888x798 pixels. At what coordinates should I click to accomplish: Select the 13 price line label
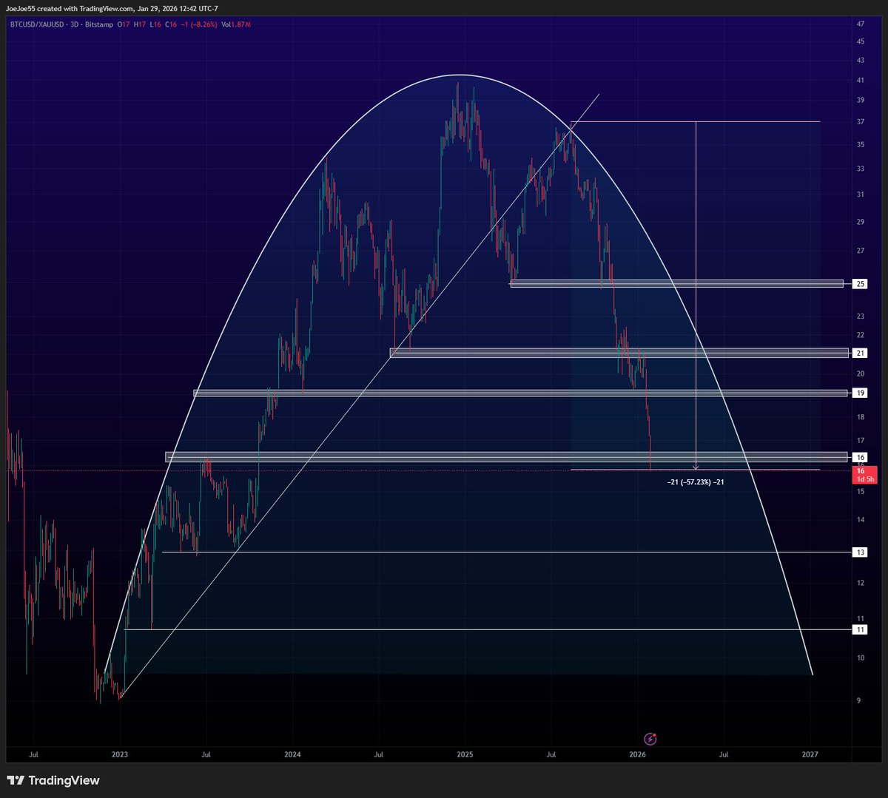(859, 552)
